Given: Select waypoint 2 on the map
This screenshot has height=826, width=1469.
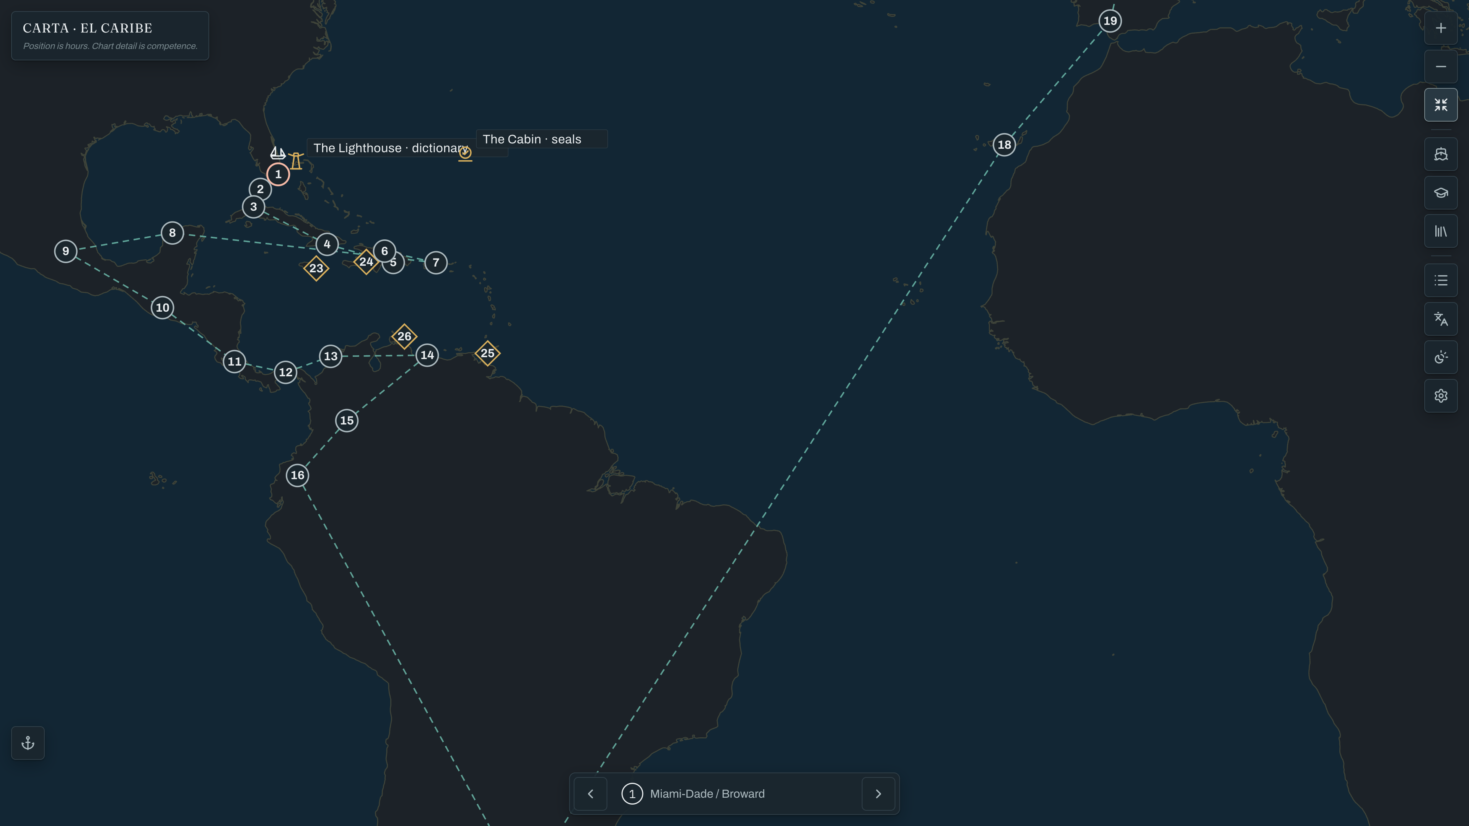Looking at the screenshot, I should pos(260,189).
